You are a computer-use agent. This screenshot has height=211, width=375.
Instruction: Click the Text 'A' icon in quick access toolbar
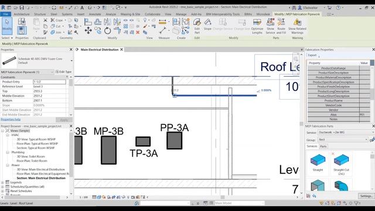click(82, 8)
